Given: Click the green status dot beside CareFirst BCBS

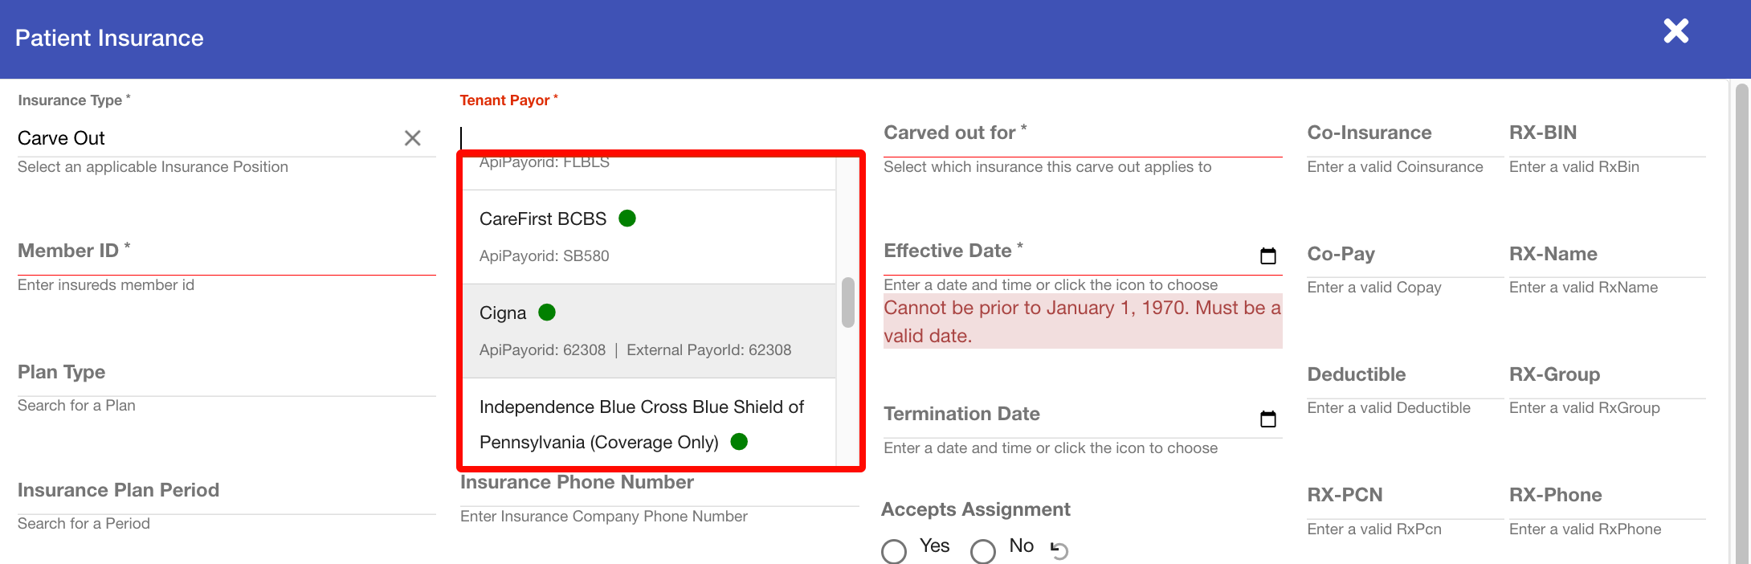Looking at the screenshot, I should click(x=627, y=219).
